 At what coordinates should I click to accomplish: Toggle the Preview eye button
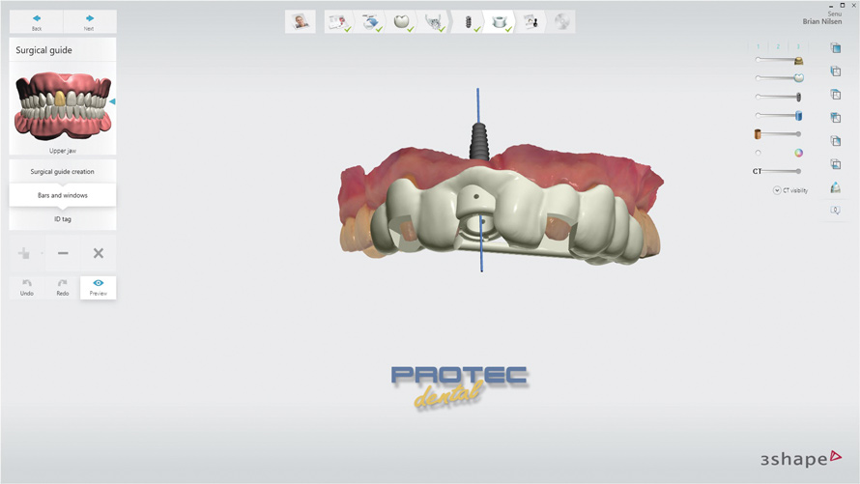[99, 287]
